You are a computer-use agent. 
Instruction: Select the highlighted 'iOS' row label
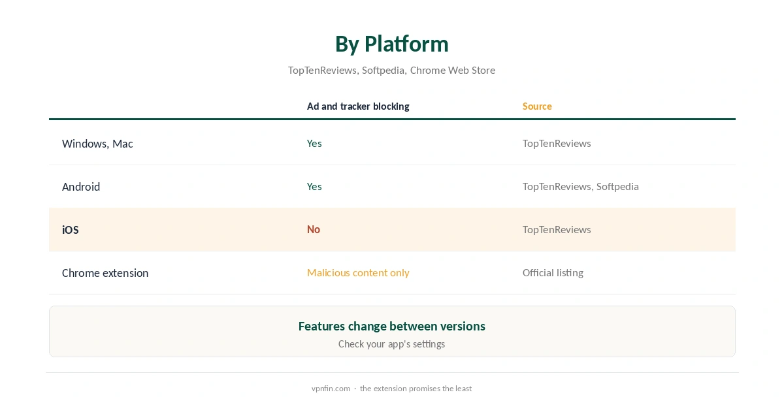[x=71, y=230]
